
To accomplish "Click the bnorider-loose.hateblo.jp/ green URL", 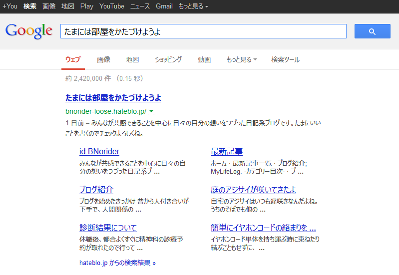I will tap(106, 111).
